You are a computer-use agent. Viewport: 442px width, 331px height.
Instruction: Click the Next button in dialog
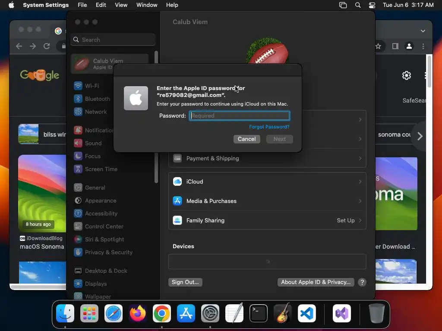click(x=280, y=139)
